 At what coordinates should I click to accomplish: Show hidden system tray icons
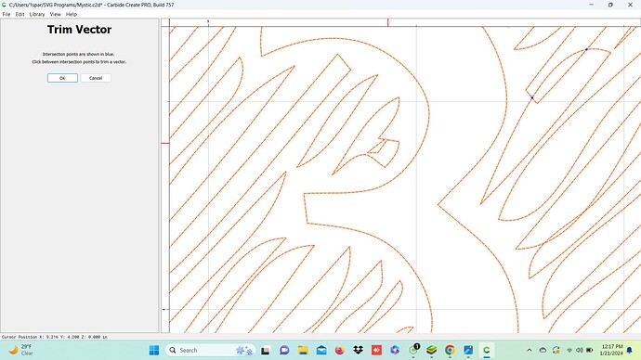coord(530,350)
